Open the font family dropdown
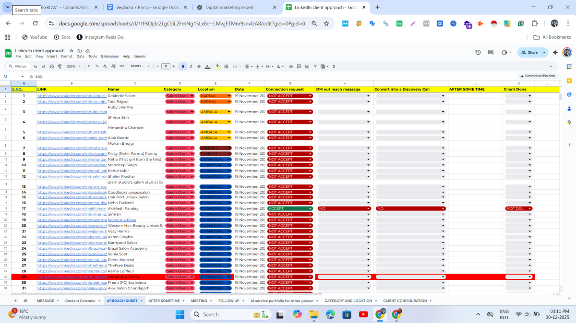 140,66
